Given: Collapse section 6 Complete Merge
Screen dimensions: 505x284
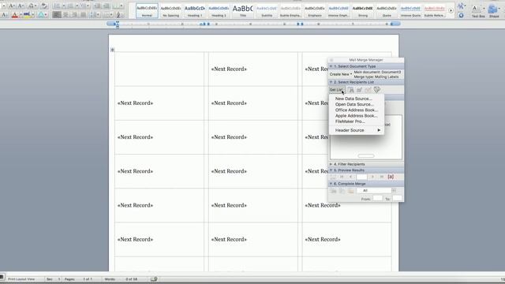Looking at the screenshot, I should point(331,184).
